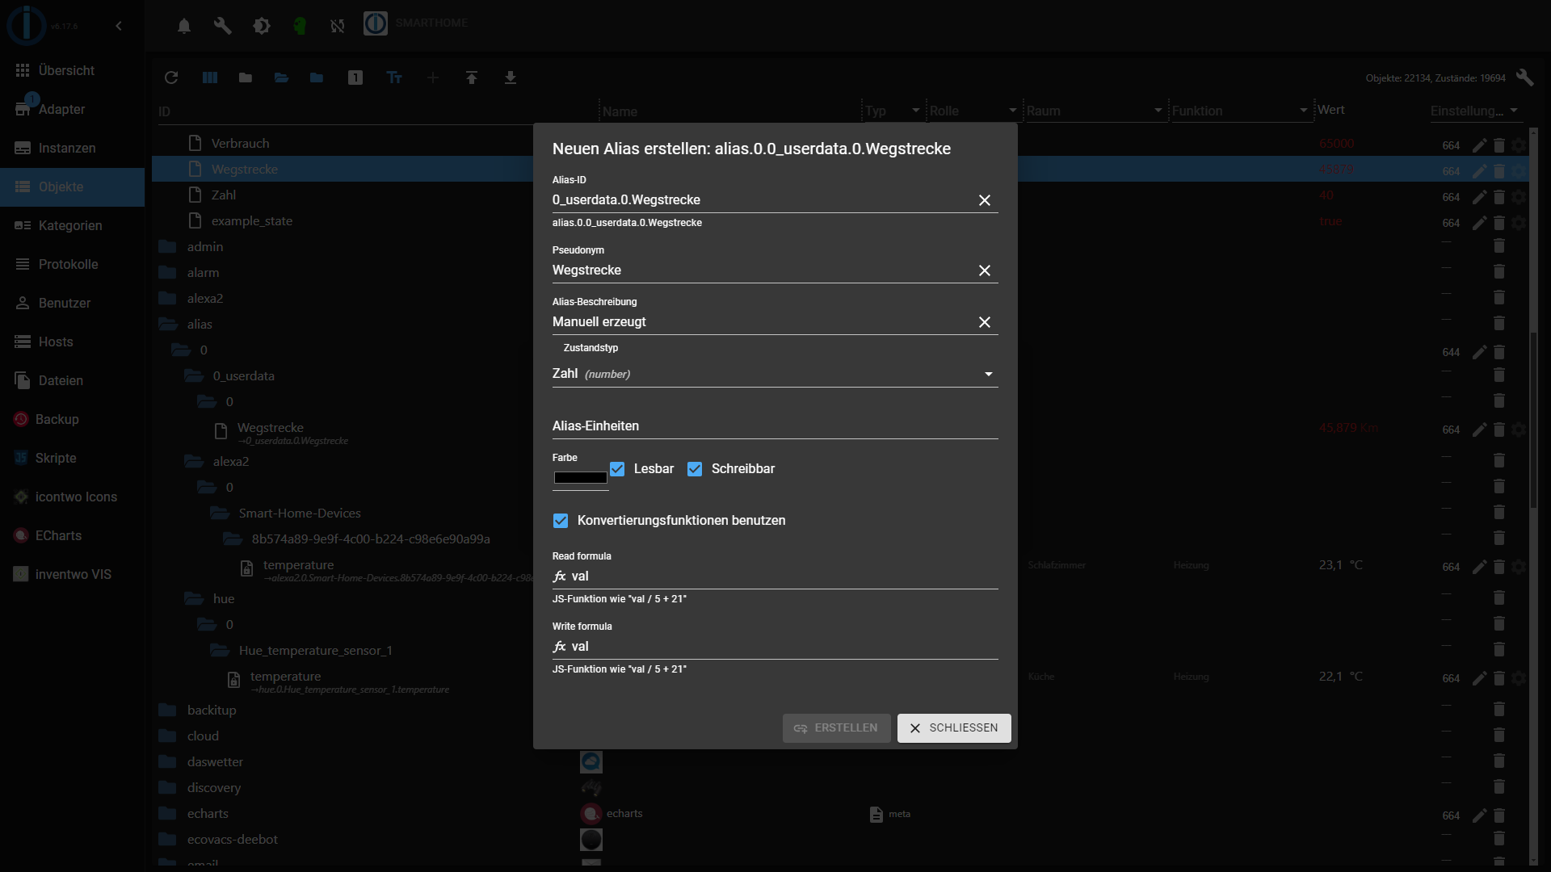Open the notifications bell icon
The width and height of the screenshot is (1551, 872).
coord(184,26)
